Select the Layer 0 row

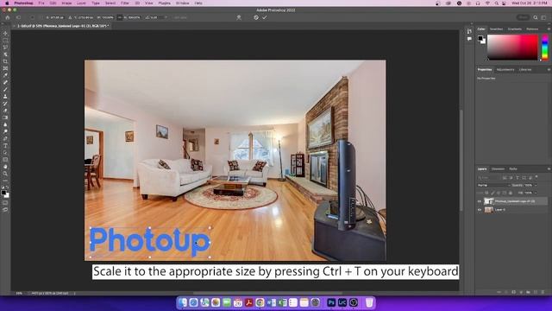click(511, 210)
